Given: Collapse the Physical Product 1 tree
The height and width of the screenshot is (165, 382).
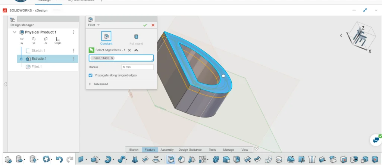Looking at the screenshot, I should pyautogui.click(x=15, y=32).
